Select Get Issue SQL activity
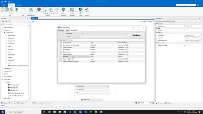The image size is (203, 114). (14, 90)
